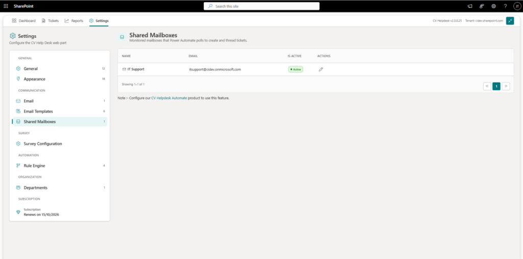The image size is (523, 259).
Task: Click the IS ACTIVE column header
Action: (295, 56)
